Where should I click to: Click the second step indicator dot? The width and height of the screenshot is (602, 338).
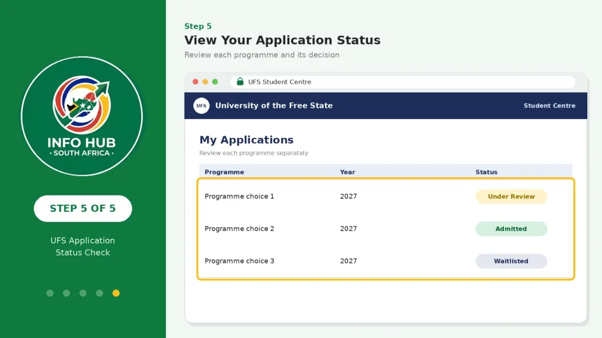(66, 293)
